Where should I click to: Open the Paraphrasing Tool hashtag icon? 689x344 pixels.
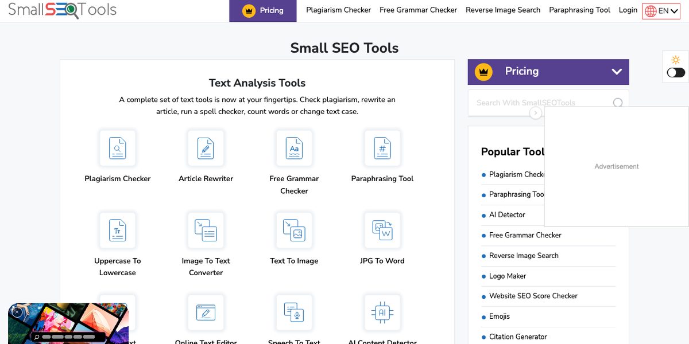click(382, 148)
